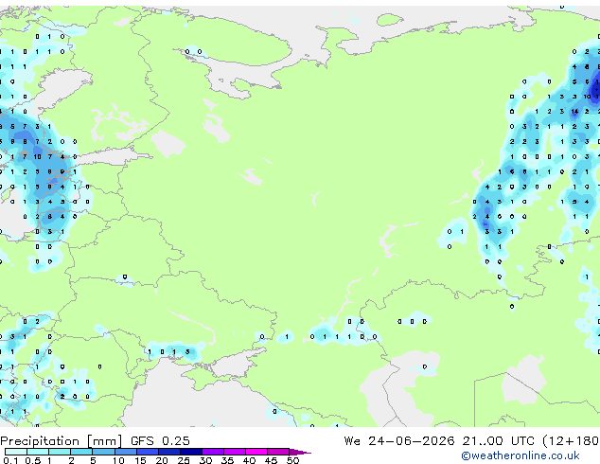Pick the 10–15 mm legend swatch
Screen dimensions: 600x464
(125, 452)
